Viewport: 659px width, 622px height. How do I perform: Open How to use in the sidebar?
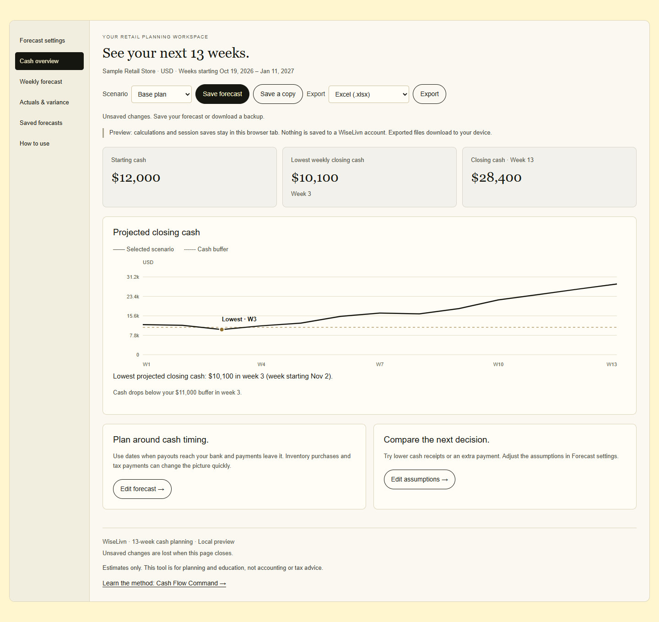(x=49, y=144)
